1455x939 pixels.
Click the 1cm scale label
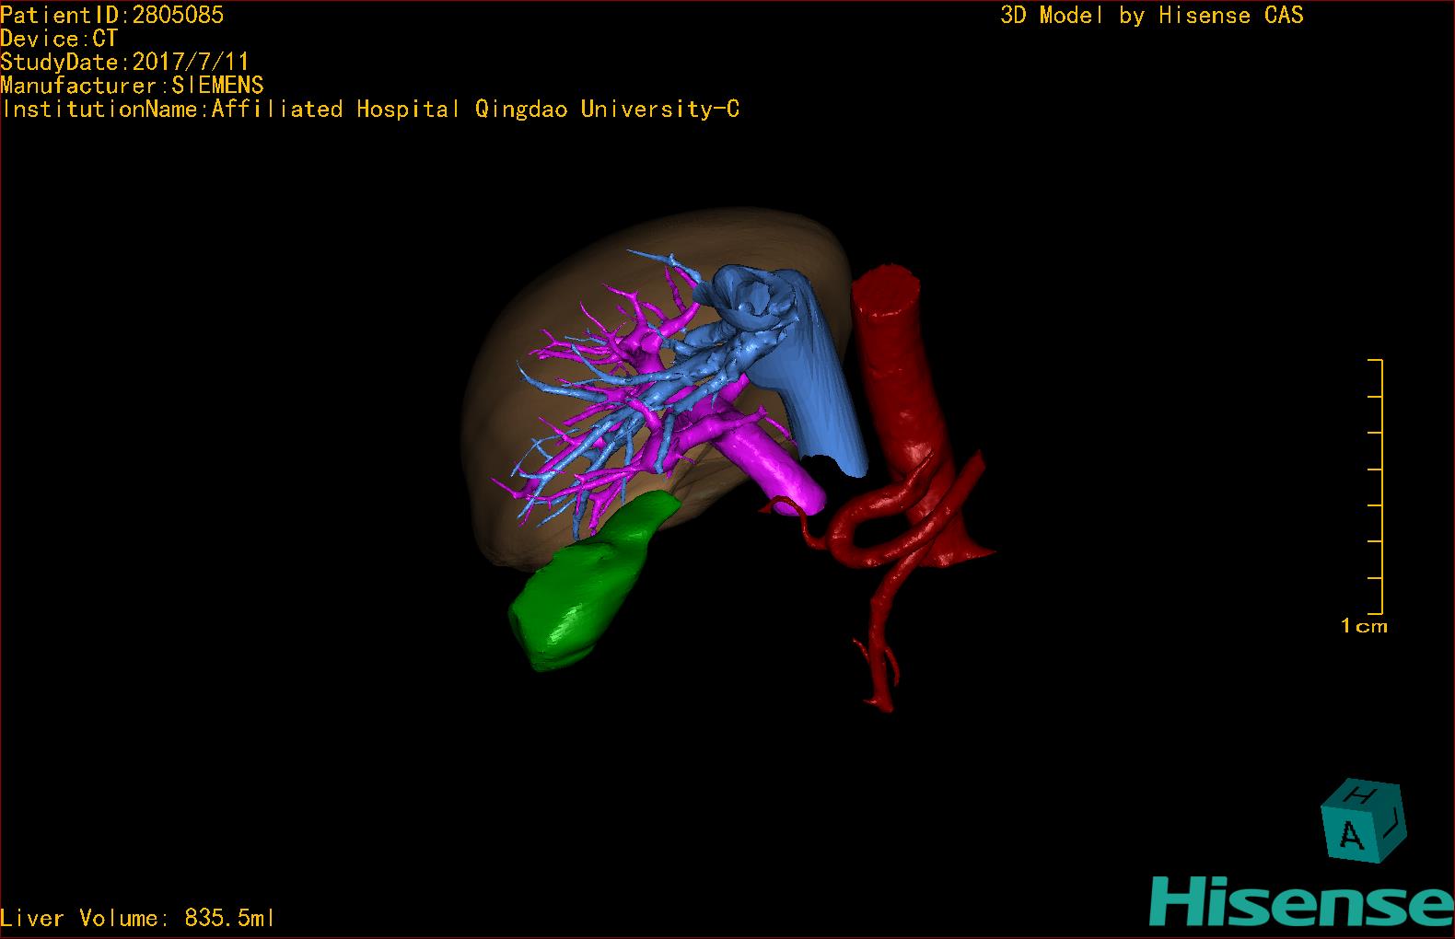coord(1364,627)
